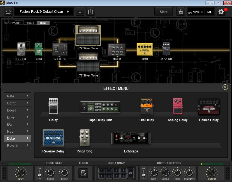Select the EQ category in the sidebar

click(17, 124)
